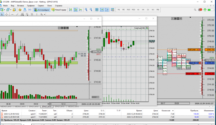Click the gold tag Data Window icon
This screenshot has width=216, height=125.
coord(20,10)
